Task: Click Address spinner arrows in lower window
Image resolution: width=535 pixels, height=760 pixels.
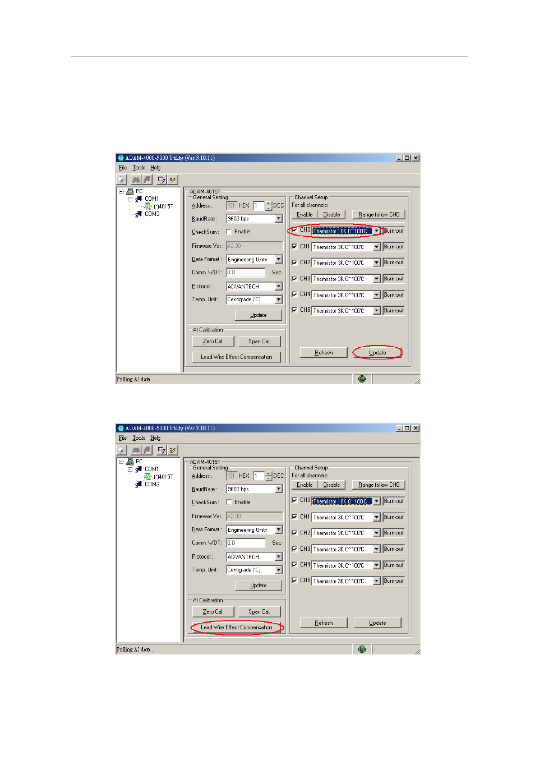Action: [269, 476]
